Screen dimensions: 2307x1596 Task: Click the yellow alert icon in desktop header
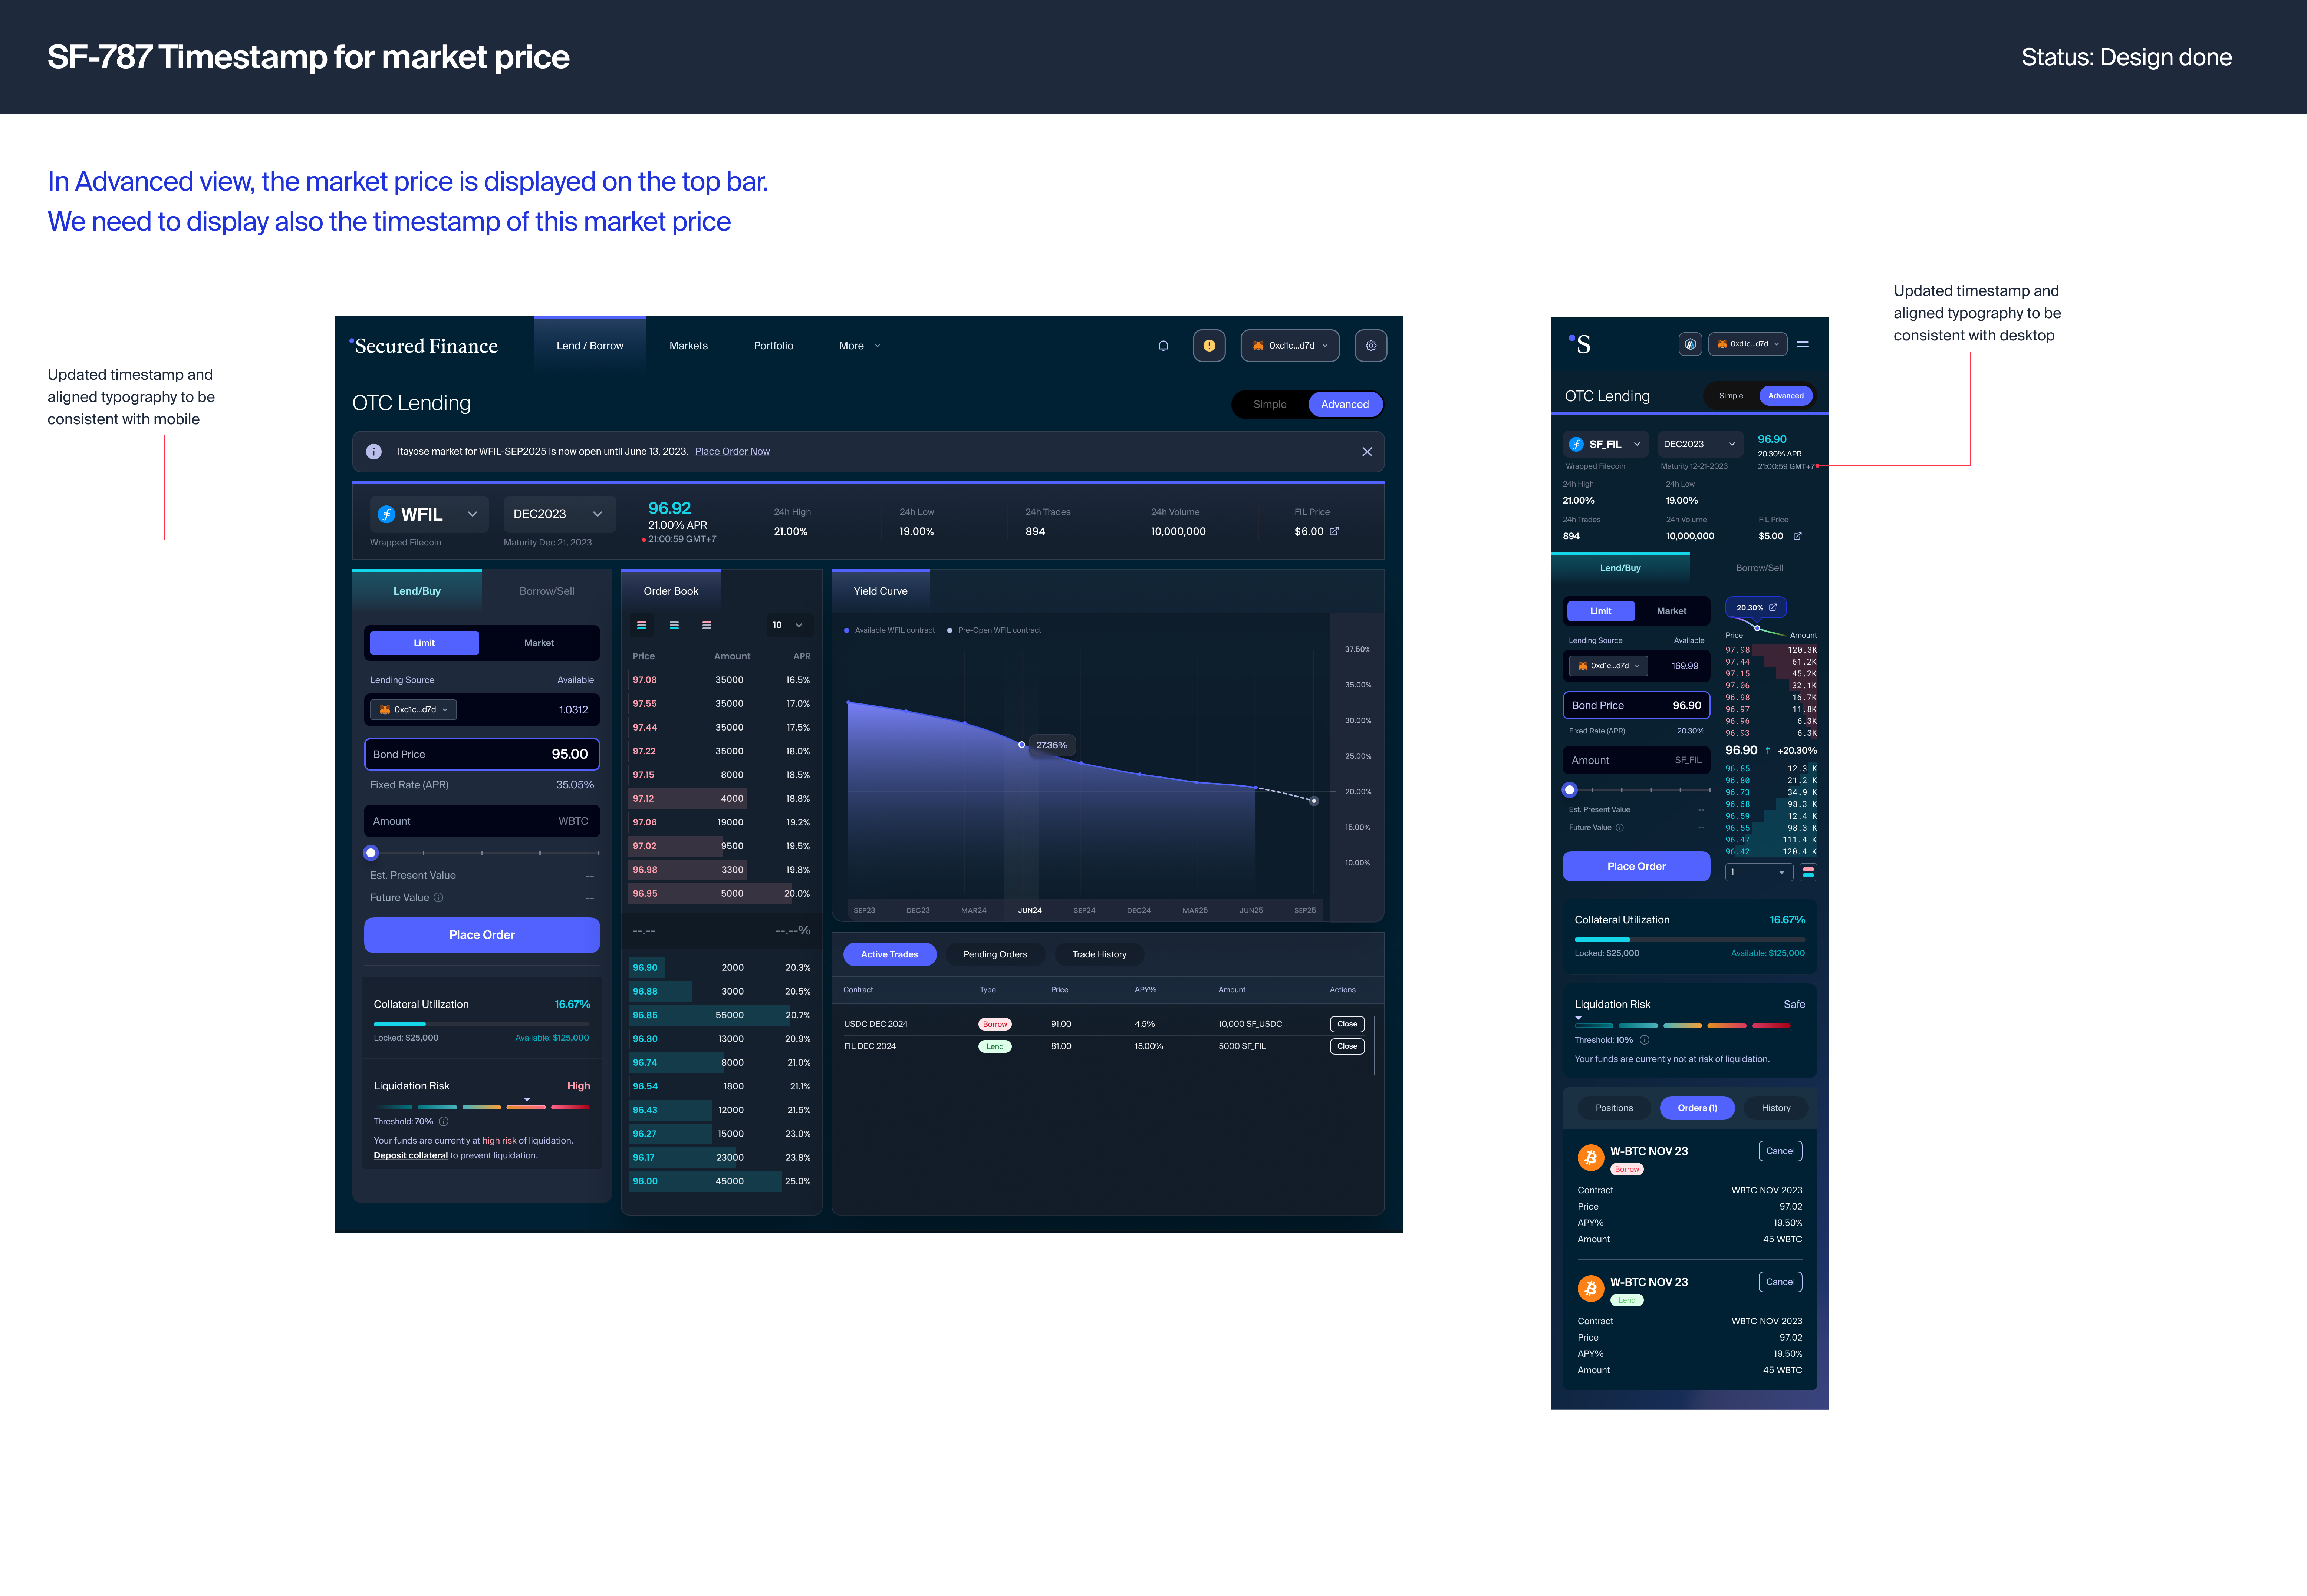pos(1209,346)
